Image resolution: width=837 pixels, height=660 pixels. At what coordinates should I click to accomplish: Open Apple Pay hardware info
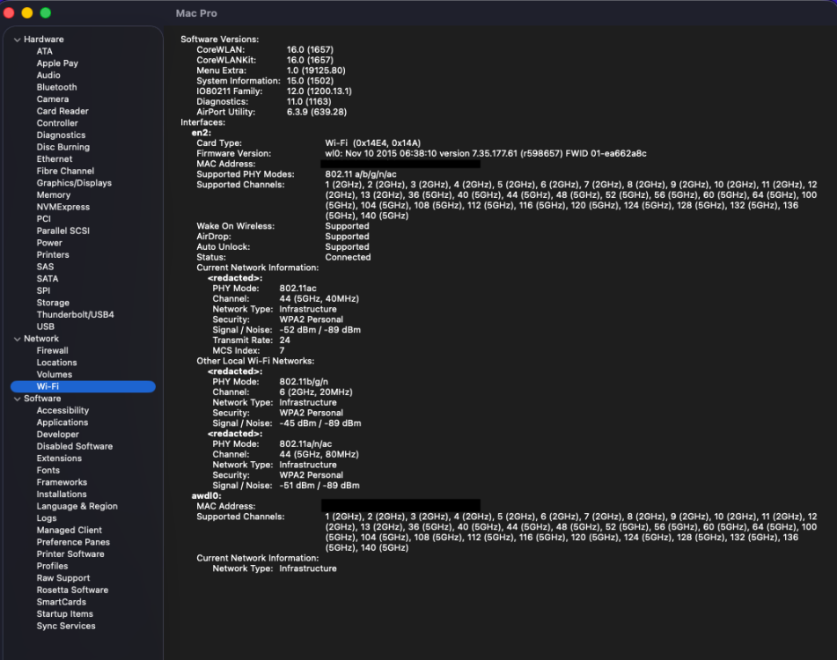(57, 63)
